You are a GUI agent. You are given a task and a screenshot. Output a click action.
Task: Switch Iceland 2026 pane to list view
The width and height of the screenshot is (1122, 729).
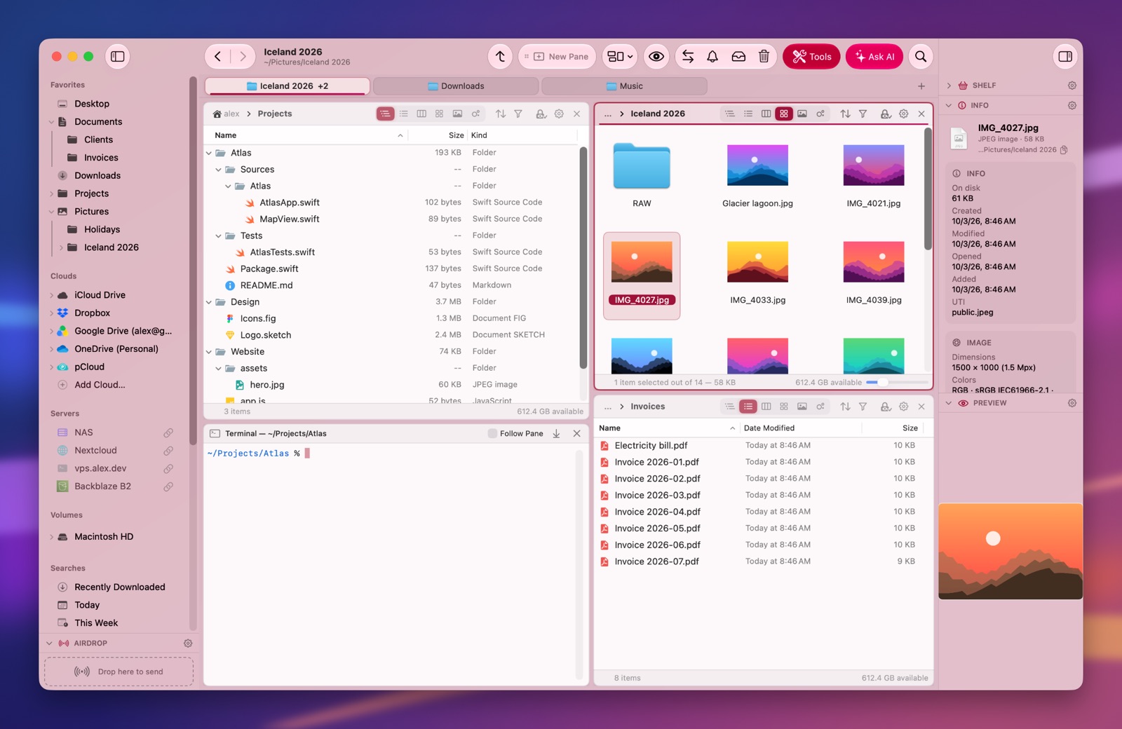click(x=748, y=114)
